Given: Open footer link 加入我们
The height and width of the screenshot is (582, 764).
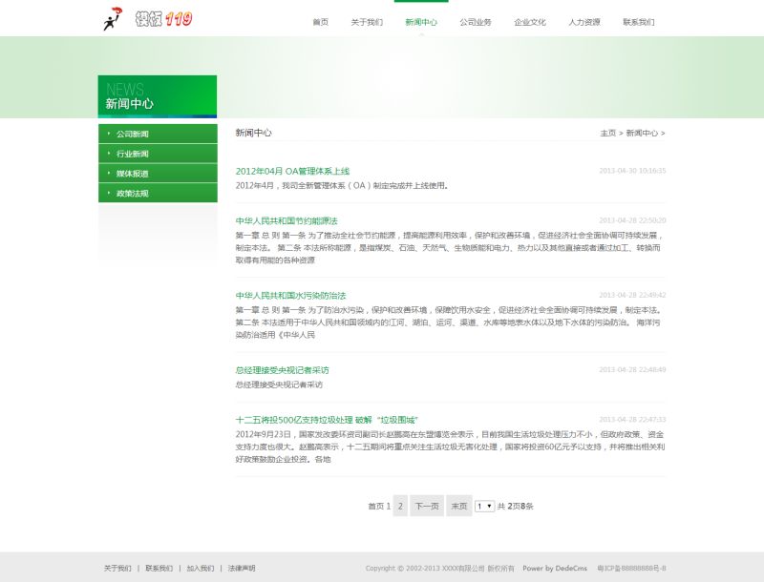Looking at the screenshot, I should pos(201,568).
